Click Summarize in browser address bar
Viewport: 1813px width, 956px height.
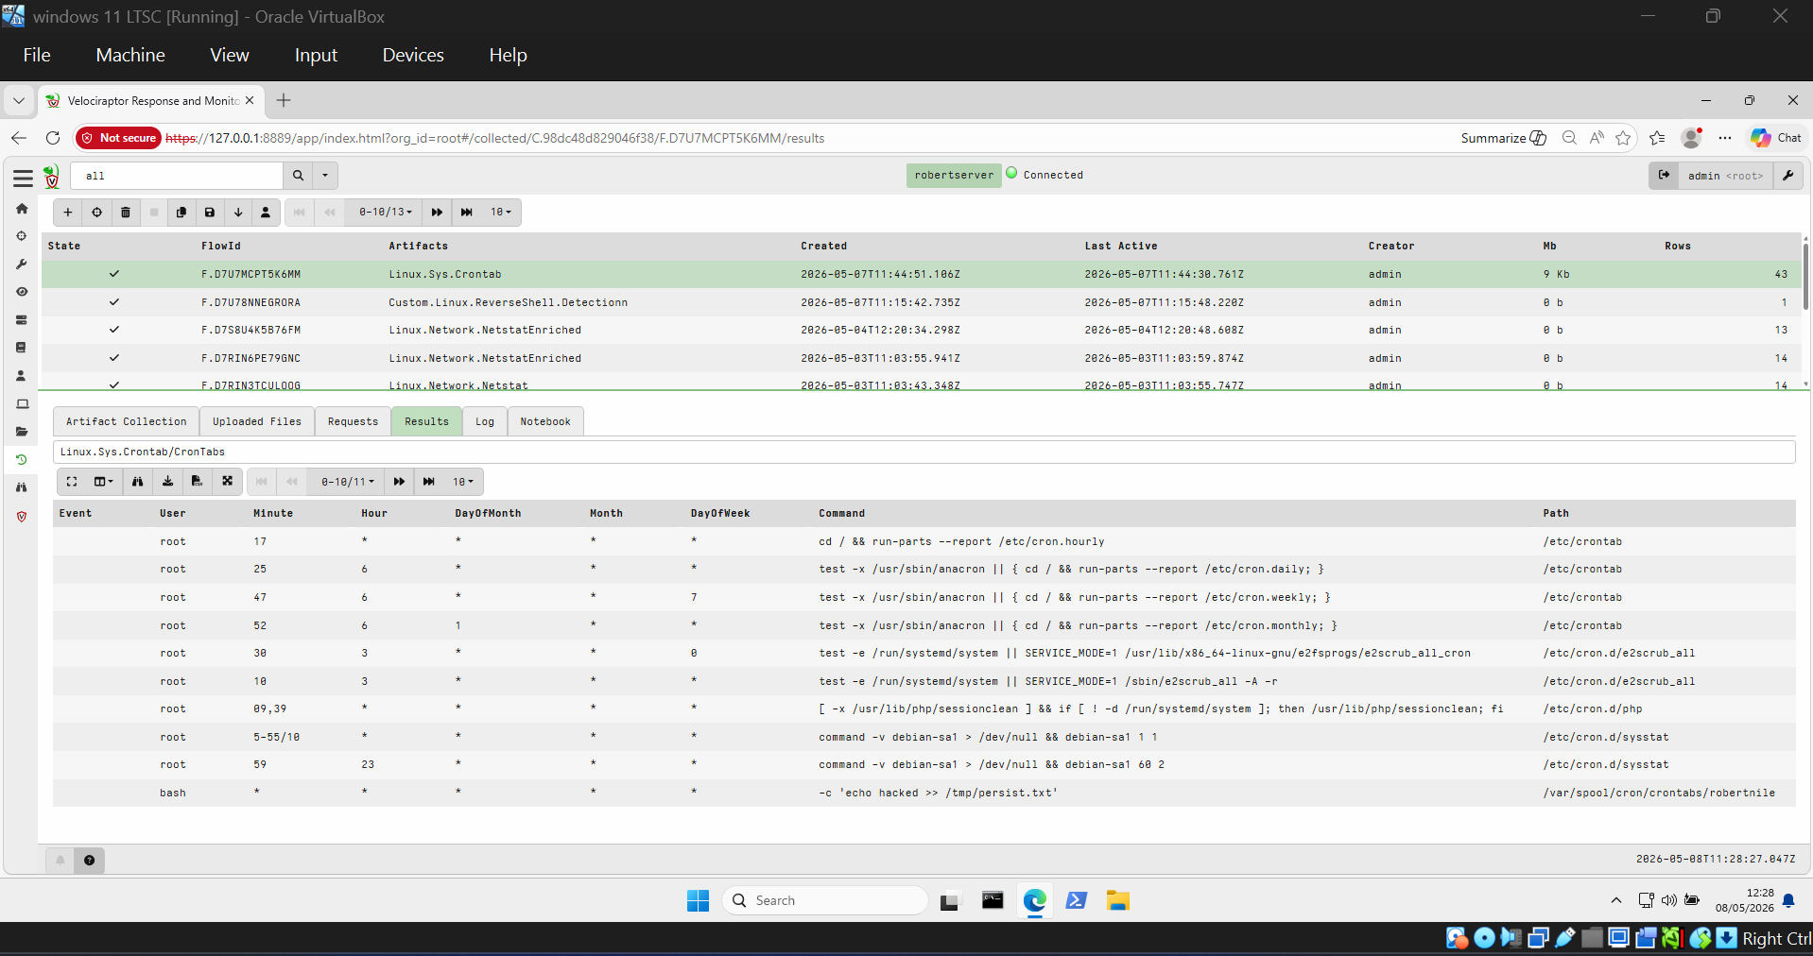point(1503,138)
